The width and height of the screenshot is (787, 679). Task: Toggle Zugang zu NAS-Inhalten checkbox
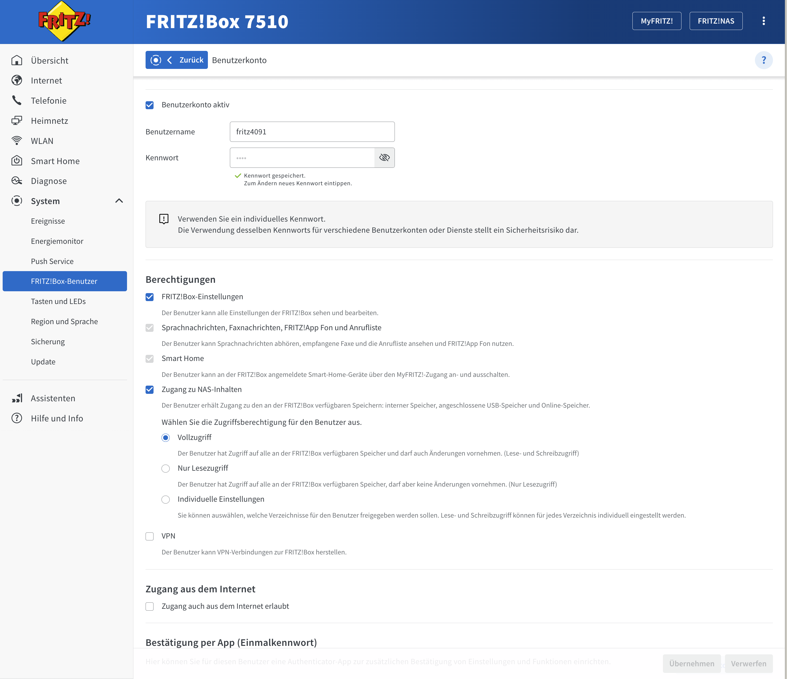click(150, 390)
